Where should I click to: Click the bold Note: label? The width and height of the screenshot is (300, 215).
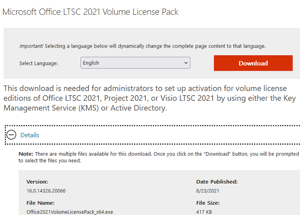pyautogui.click(x=25, y=154)
